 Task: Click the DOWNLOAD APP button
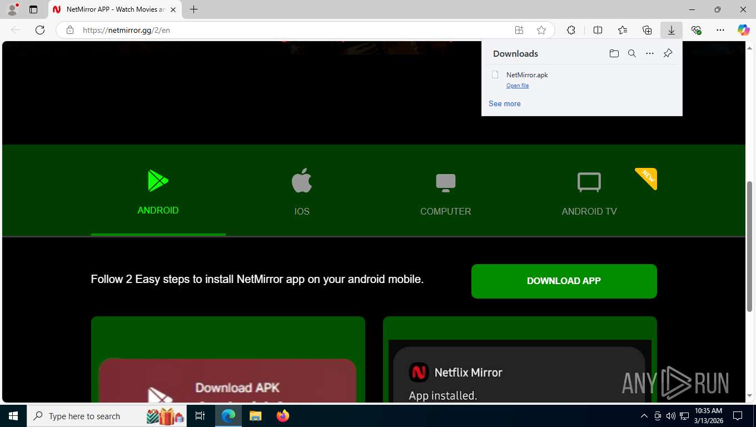[564, 281]
